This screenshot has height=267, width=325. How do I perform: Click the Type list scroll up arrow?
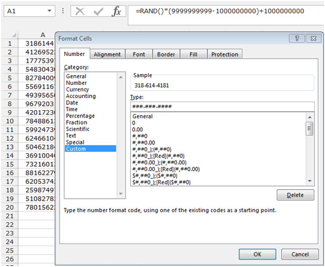(309, 117)
